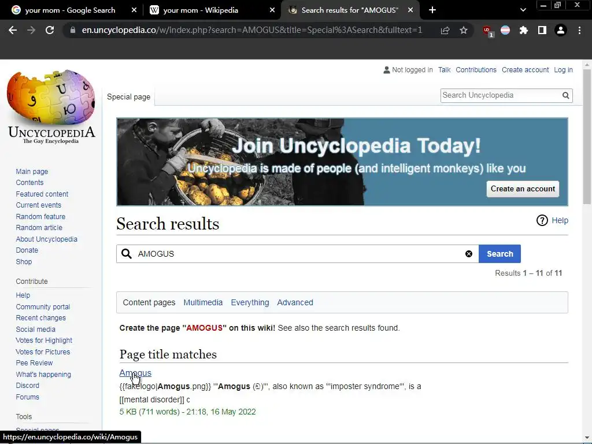The width and height of the screenshot is (592, 444).
Task: Switch to the 'your mom - Google Search' tab
Action: pos(70,10)
